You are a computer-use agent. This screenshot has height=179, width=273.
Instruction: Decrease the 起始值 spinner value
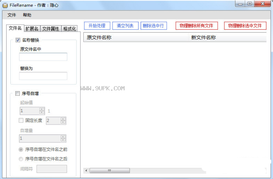42,112
